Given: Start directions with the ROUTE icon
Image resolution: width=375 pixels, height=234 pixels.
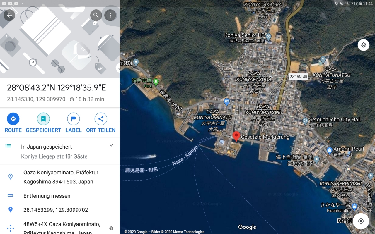Looking at the screenshot, I should click(x=13, y=119).
